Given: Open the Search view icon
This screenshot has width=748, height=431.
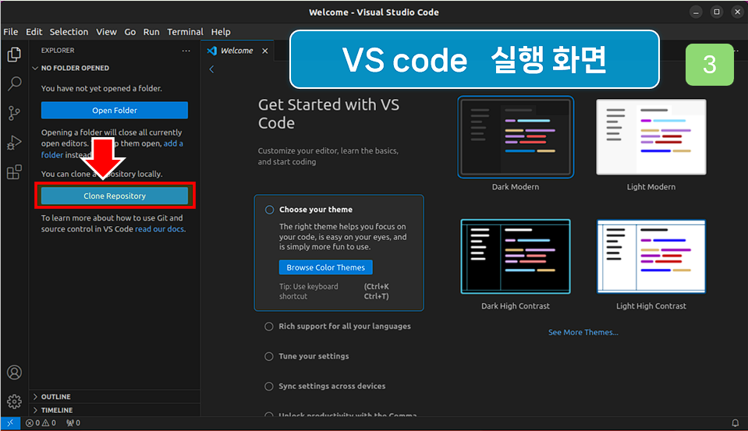Looking at the screenshot, I should [x=14, y=84].
